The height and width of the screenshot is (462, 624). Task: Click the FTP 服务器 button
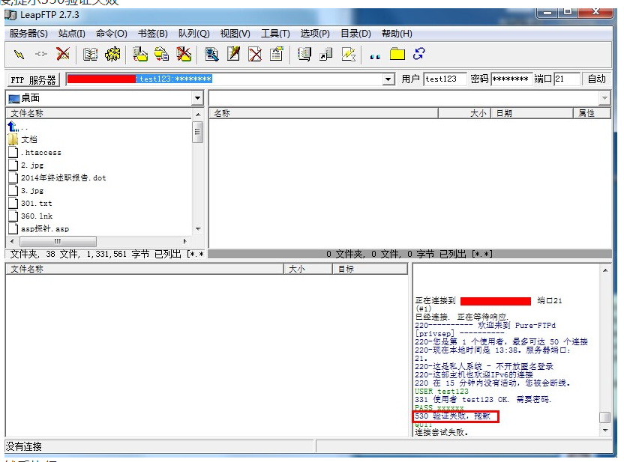(34, 79)
